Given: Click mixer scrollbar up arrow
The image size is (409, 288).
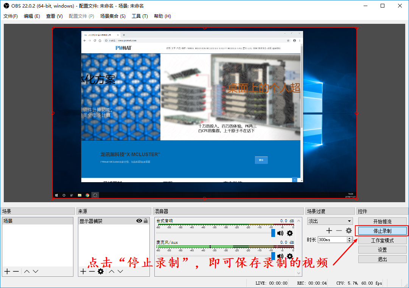Looking at the screenshot, I should click(x=299, y=221).
